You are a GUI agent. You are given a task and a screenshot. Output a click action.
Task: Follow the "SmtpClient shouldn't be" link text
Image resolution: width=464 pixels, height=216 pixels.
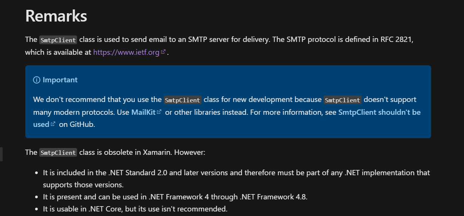379,112
